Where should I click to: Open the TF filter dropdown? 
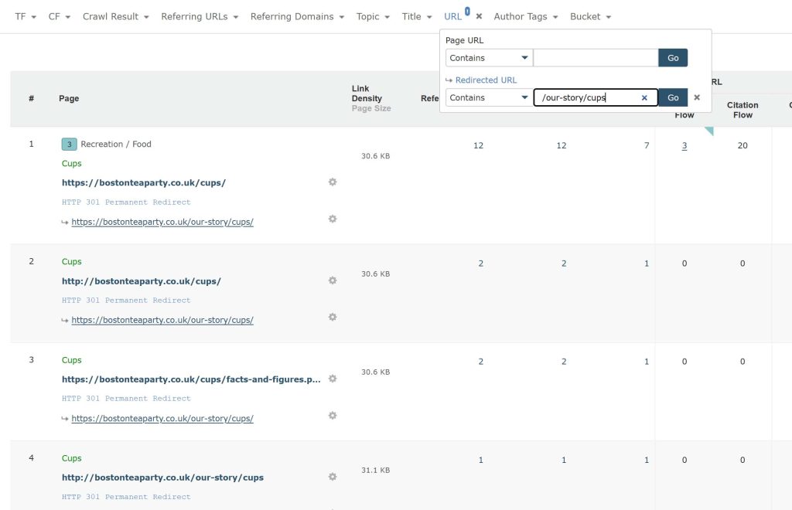coord(26,17)
